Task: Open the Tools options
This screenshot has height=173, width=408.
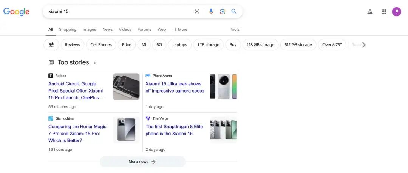Action: [x=235, y=30]
